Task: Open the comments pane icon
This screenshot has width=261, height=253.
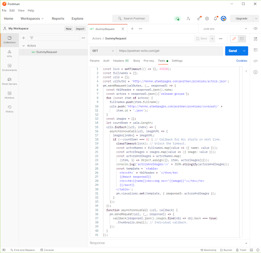Action: point(255,50)
